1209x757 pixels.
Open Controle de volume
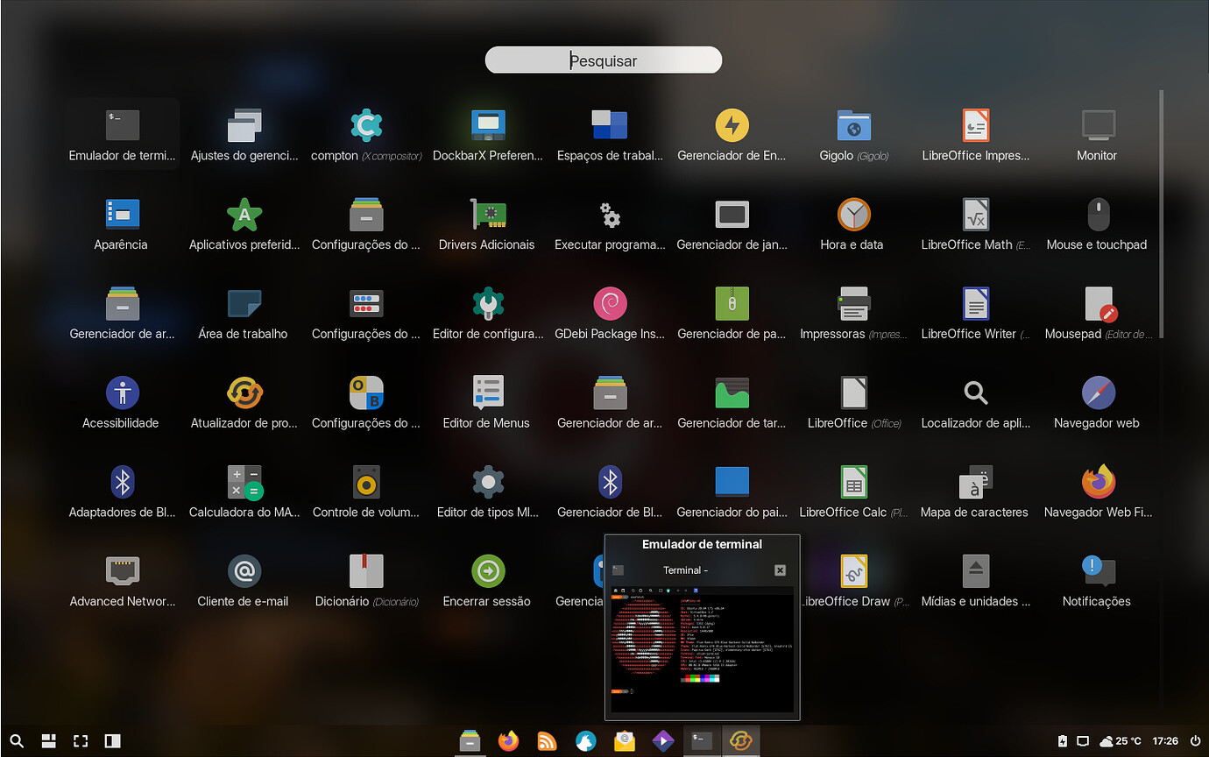tap(366, 492)
